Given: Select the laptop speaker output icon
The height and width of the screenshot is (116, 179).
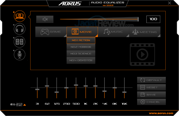Looking at the screenshot, I should pyautogui.click(x=20, y=16).
